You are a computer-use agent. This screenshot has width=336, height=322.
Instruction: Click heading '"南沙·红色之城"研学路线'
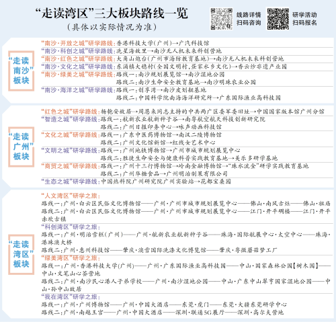coord(77,58)
